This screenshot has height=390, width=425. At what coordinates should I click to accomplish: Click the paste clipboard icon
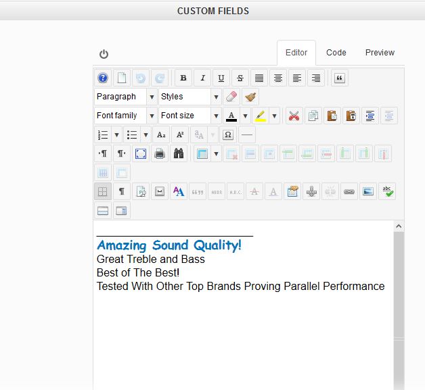click(332, 116)
